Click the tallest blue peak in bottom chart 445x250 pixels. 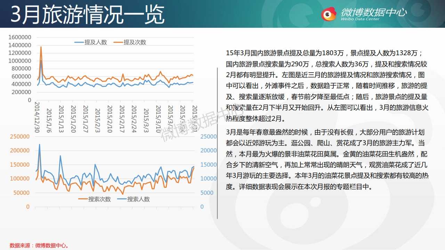39,144
